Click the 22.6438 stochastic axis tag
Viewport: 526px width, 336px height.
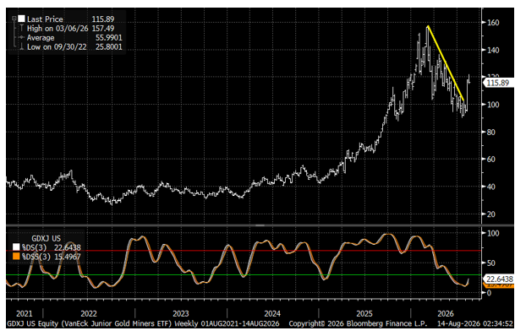[x=498, y=279]
